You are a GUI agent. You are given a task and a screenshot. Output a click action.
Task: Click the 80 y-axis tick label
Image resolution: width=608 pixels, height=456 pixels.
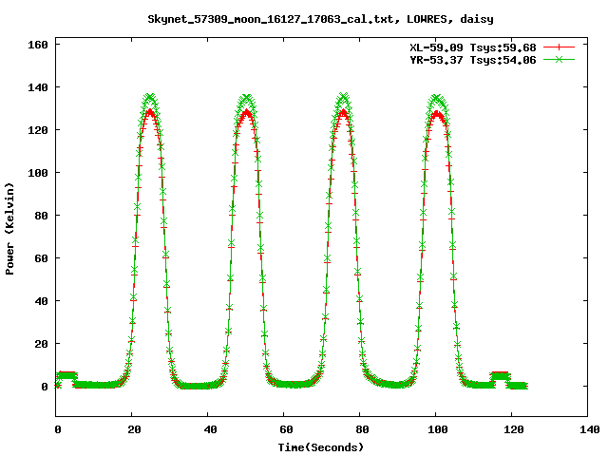[x=41, y=216]
